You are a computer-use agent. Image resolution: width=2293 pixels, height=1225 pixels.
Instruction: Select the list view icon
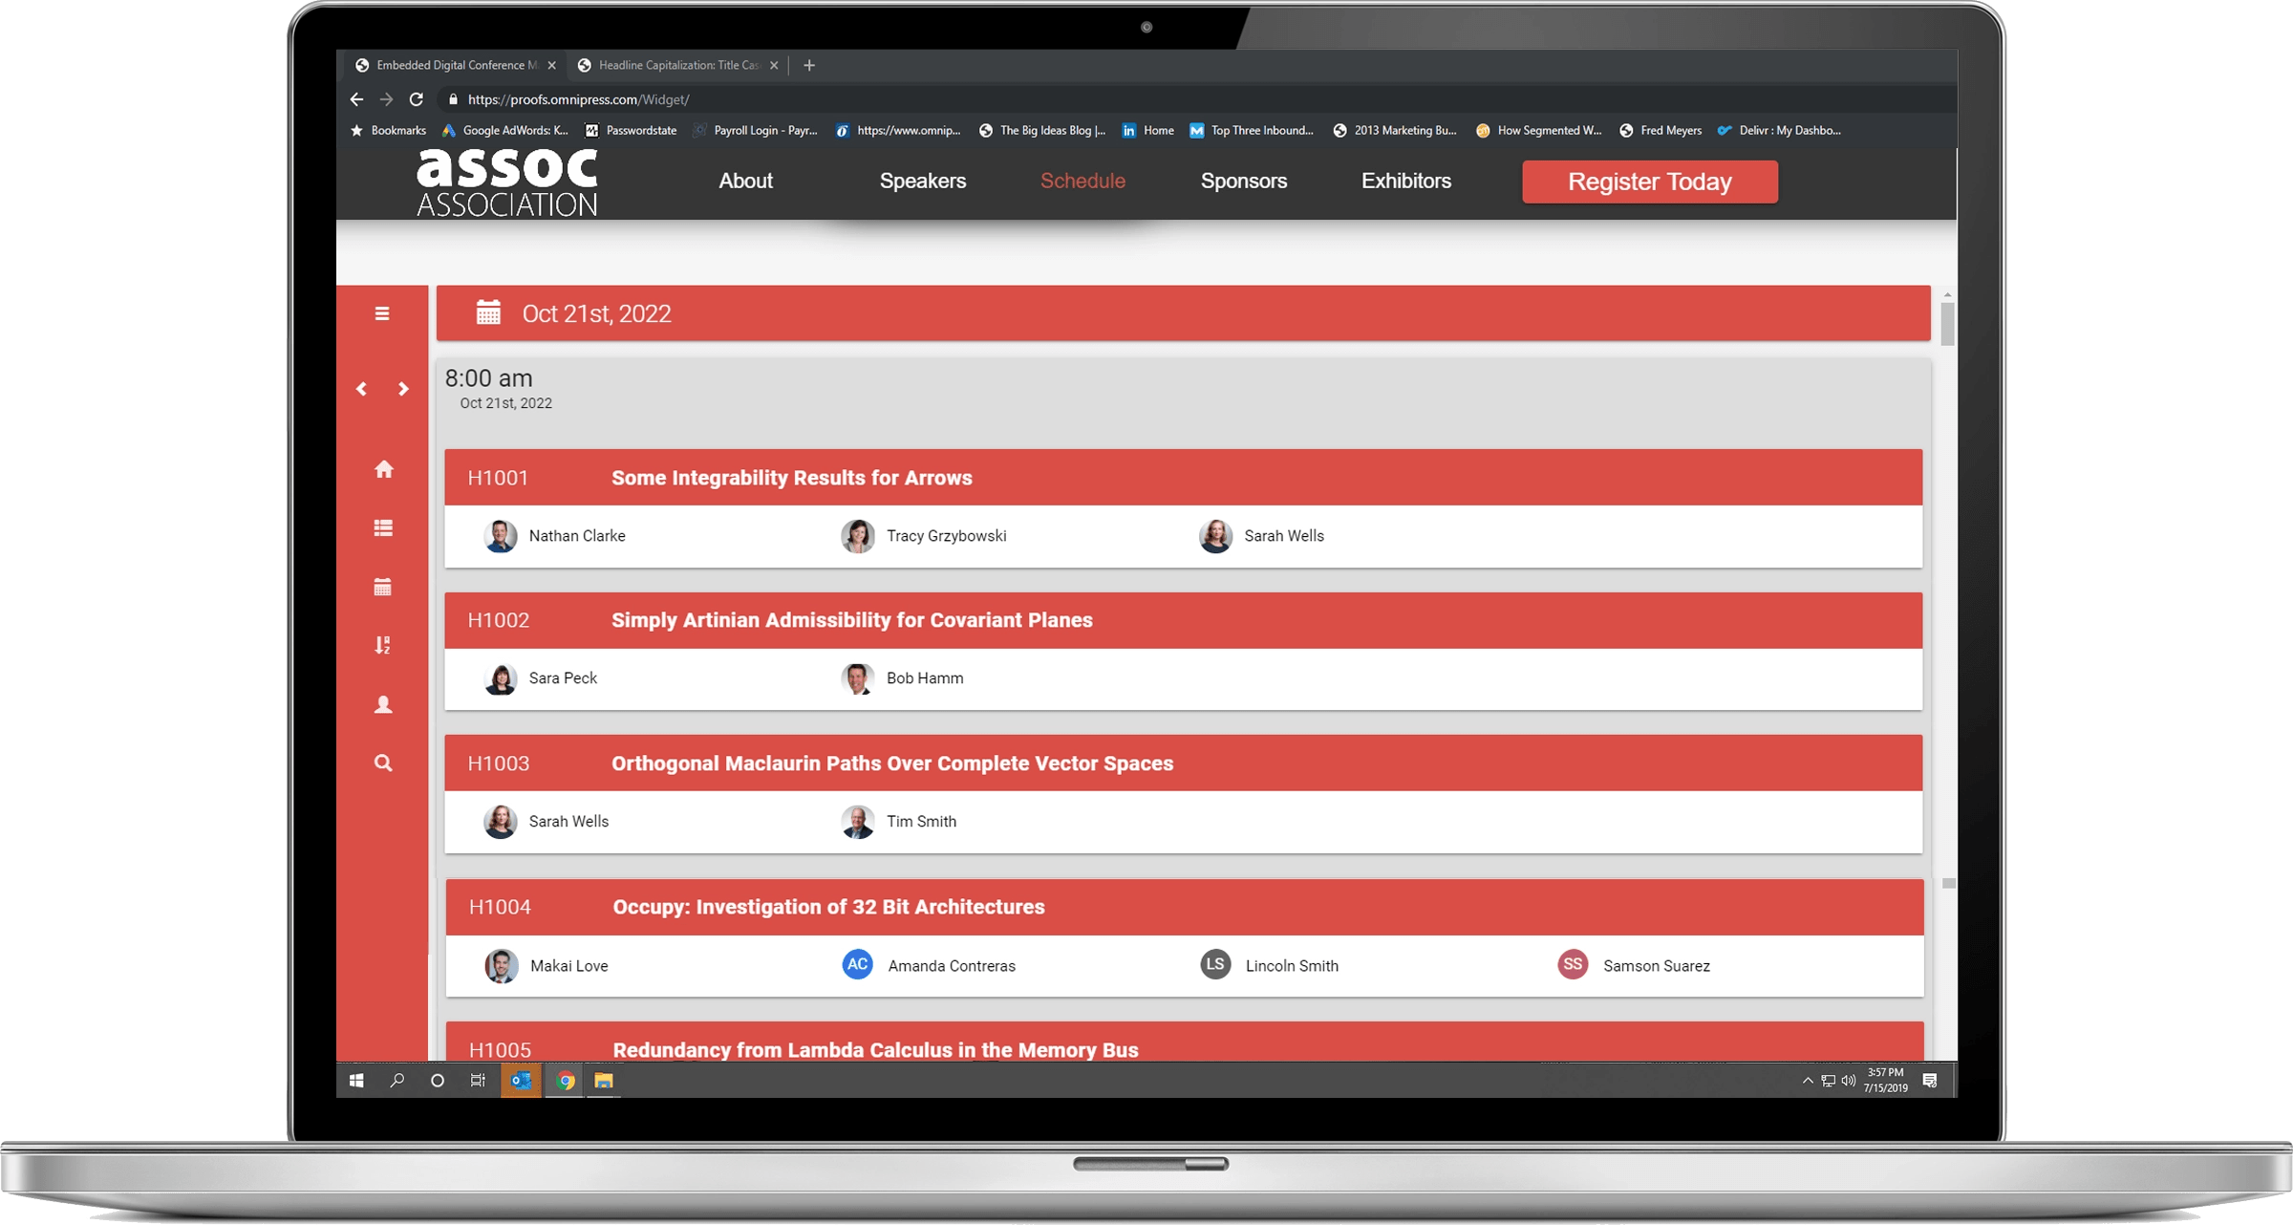(383, 527)
